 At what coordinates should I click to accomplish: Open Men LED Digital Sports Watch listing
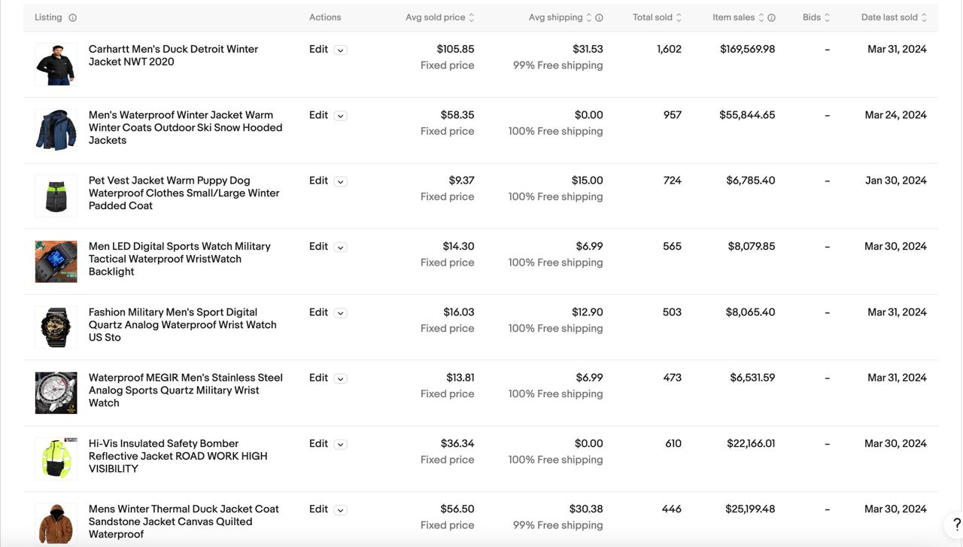(179, 259)
